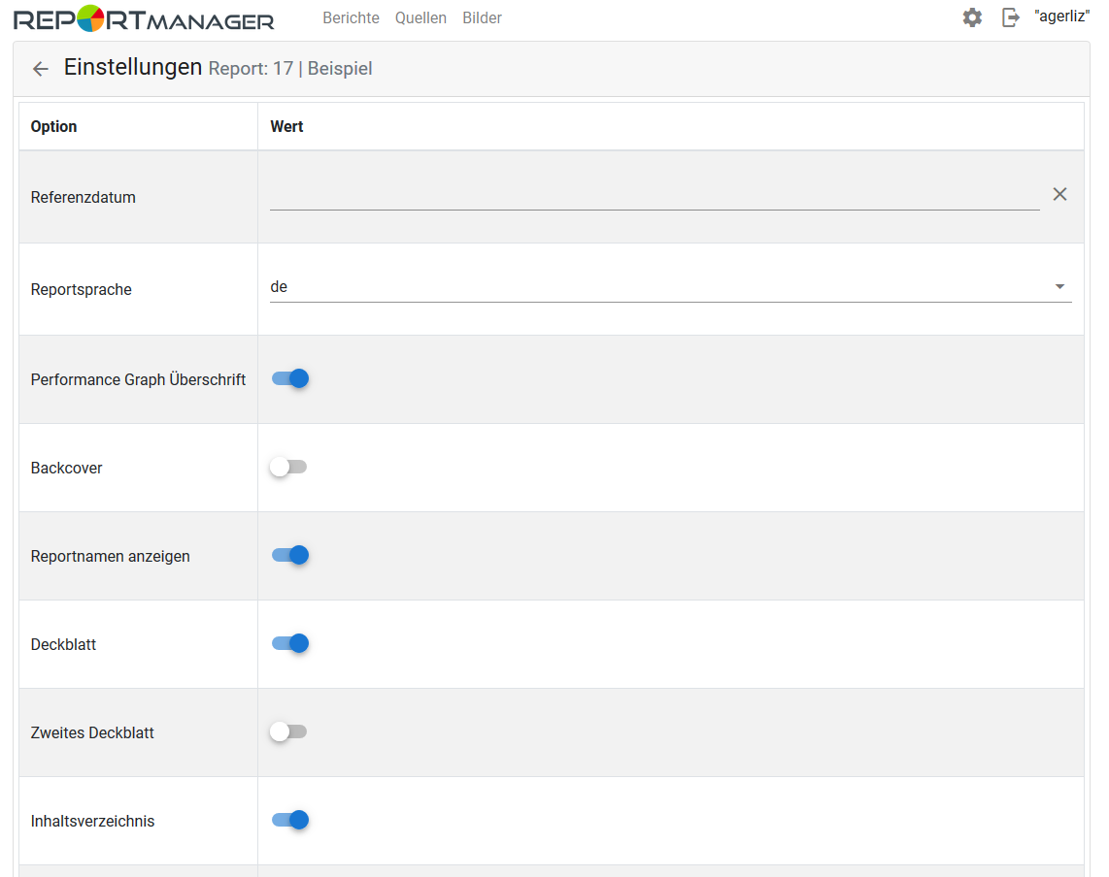
Task: Toggle the Inhaltsverzeichnis switch
Action: point(290,821)
